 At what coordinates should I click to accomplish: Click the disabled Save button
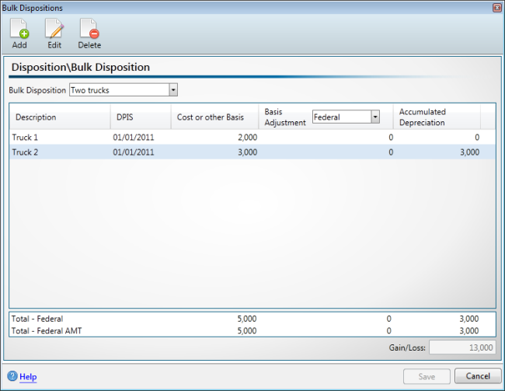[x=427, y=376]
